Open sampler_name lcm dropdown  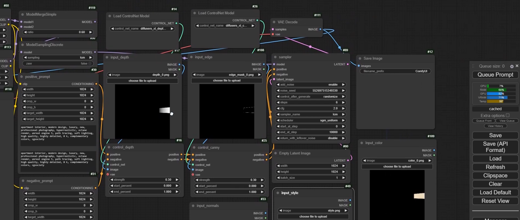[x=311, y=114]
